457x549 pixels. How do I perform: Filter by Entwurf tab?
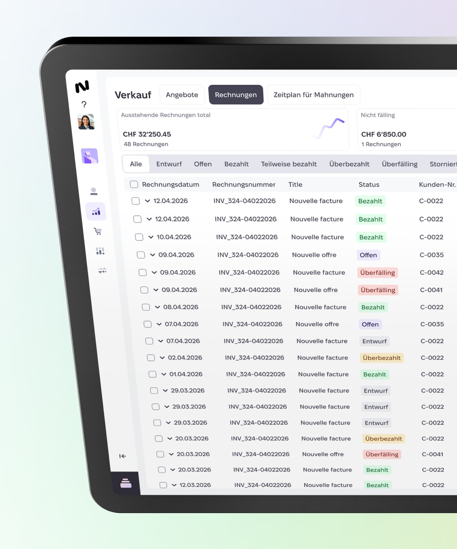(x=169, y=164)
